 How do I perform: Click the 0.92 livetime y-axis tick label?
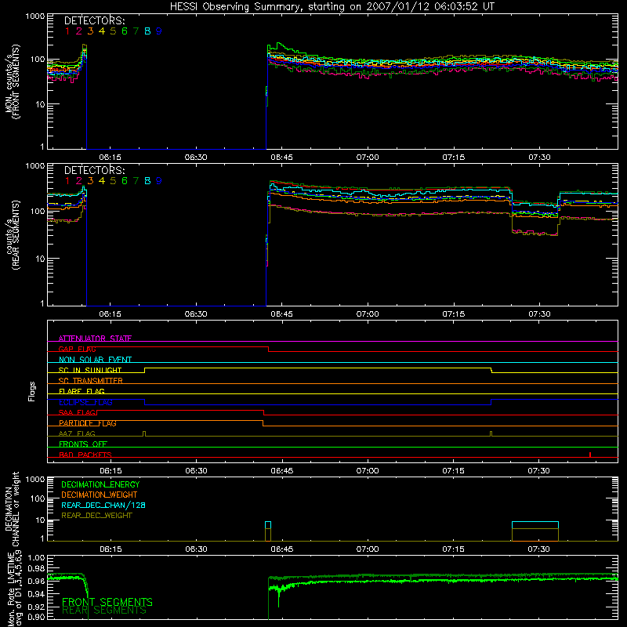click(36, 607)
